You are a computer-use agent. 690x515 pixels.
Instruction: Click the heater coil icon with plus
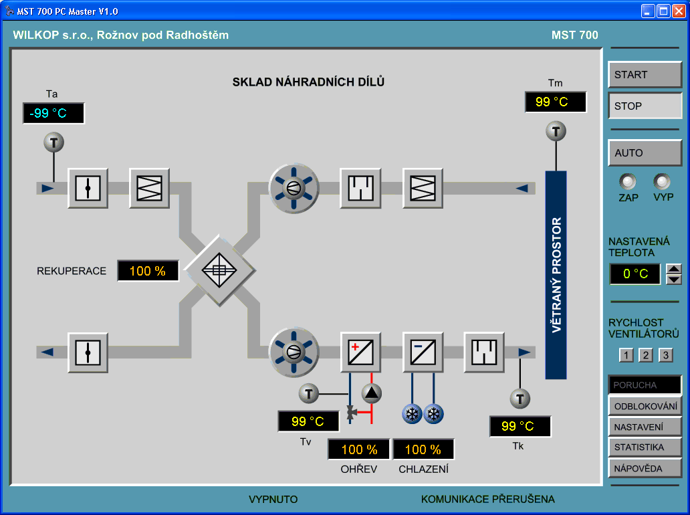[360, 352]
